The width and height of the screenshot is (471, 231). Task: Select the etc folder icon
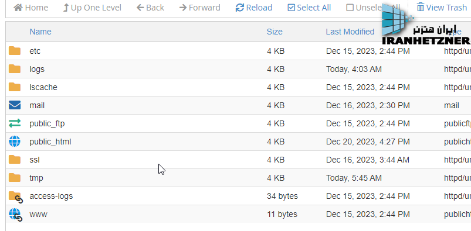pos(15,51)
